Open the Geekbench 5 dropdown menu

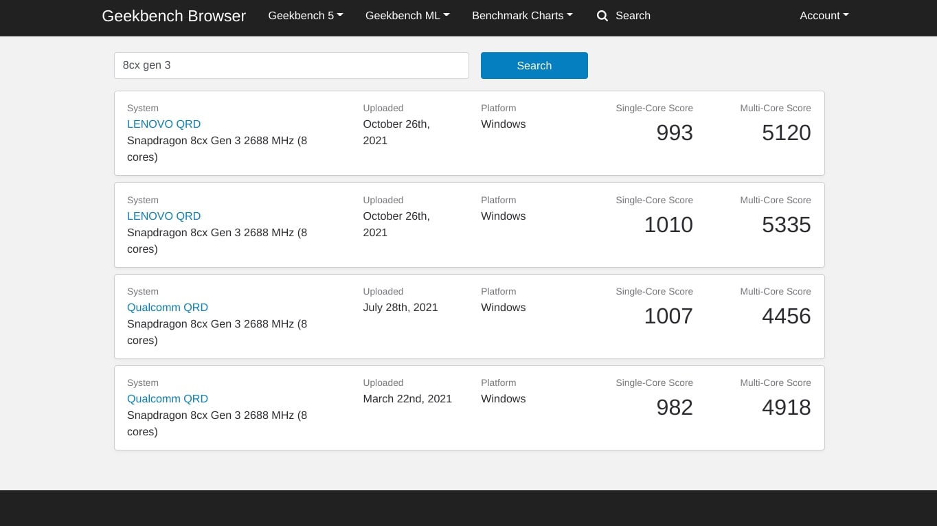click(x=305, y=16)
